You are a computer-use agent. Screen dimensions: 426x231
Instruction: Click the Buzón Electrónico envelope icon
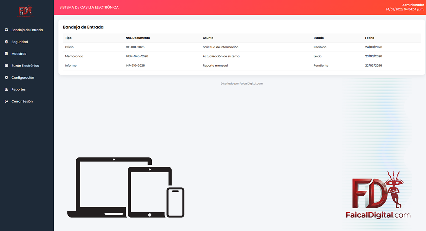pyautogui.click(x=6, y=66)
